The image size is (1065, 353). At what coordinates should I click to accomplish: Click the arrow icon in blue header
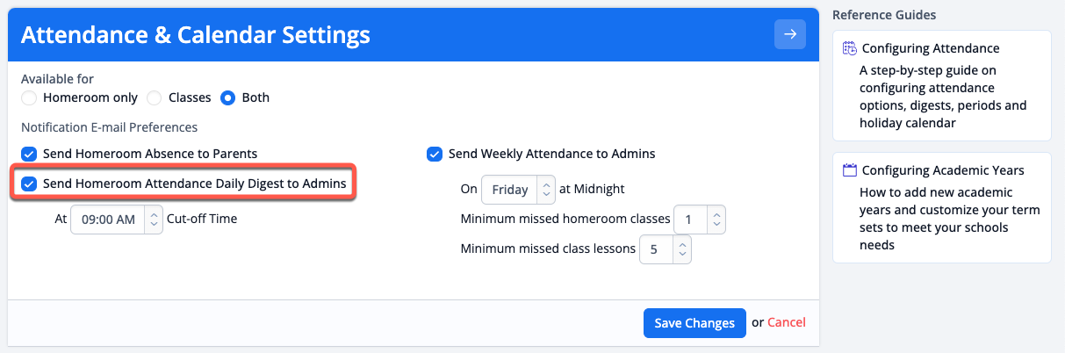790,34
